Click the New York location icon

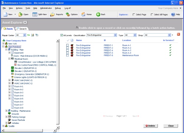point(6,43)
